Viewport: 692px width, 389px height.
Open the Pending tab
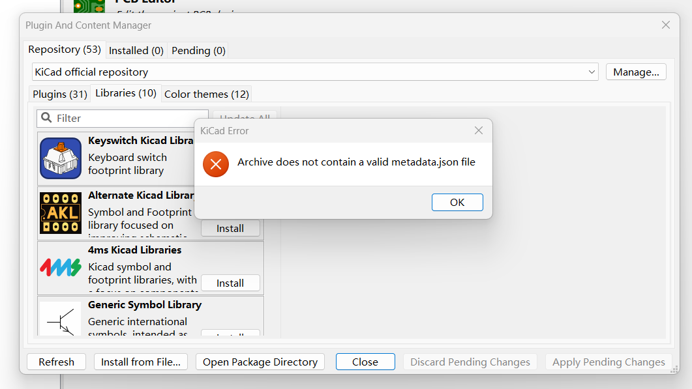point(198,50)
